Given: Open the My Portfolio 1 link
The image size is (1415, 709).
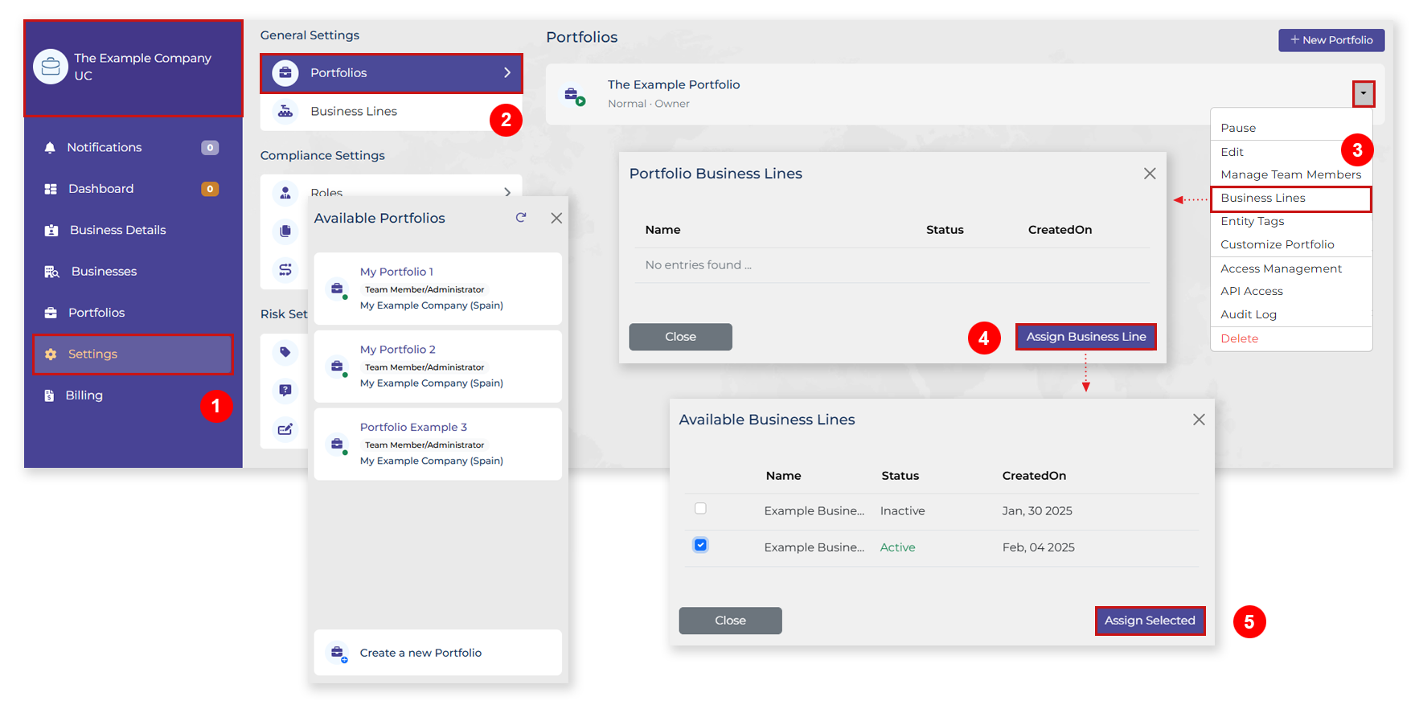Looking at the screenshot, I should pyautogui.click(x=396, y=273).
